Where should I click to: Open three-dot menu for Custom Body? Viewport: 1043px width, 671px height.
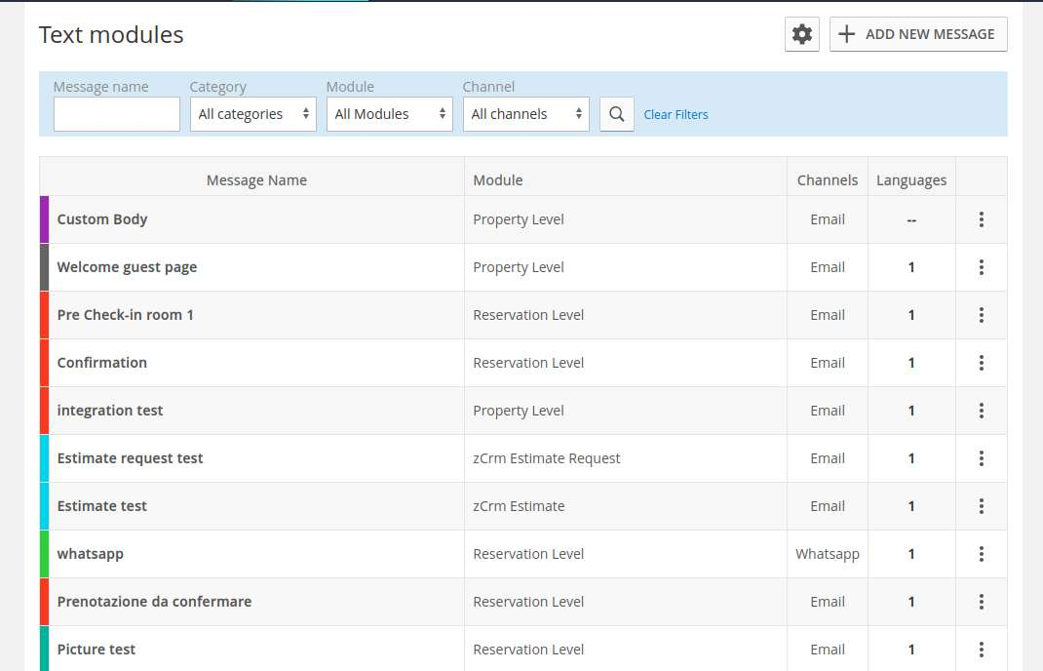point(981,219)
